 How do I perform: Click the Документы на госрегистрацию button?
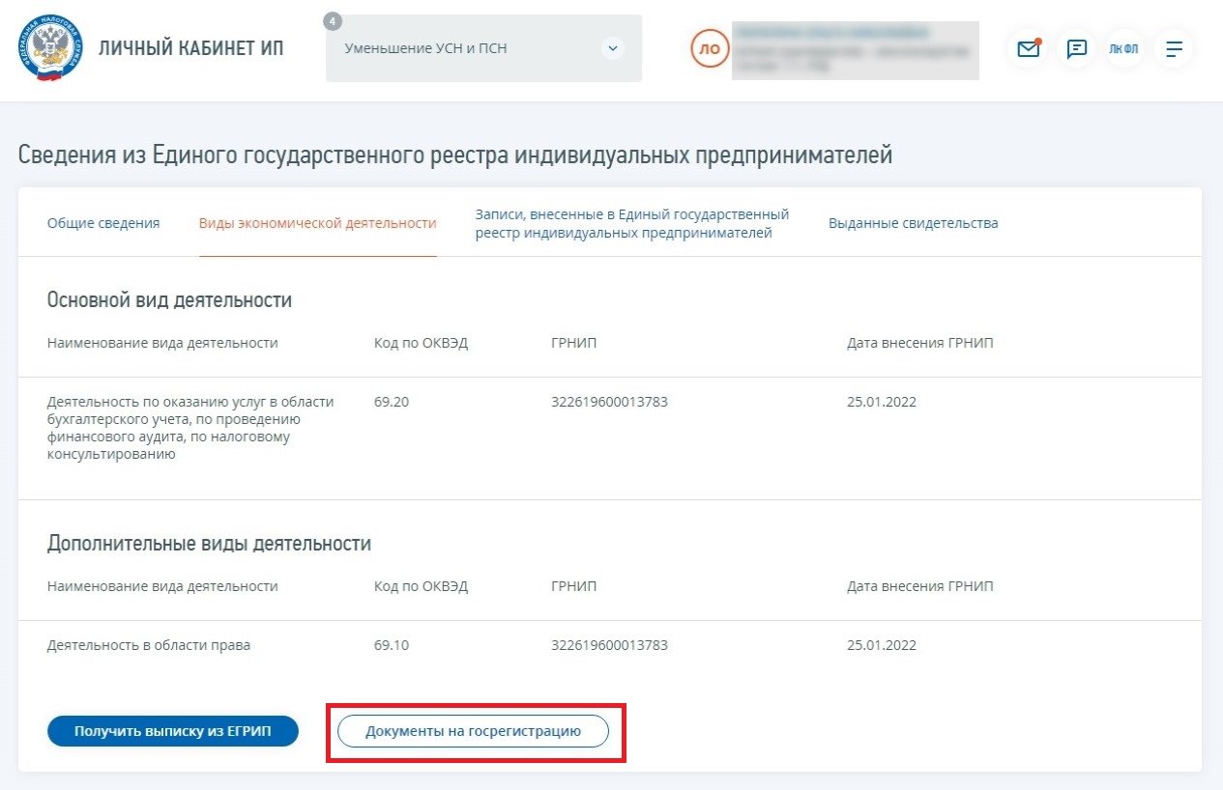pos(473,731)
